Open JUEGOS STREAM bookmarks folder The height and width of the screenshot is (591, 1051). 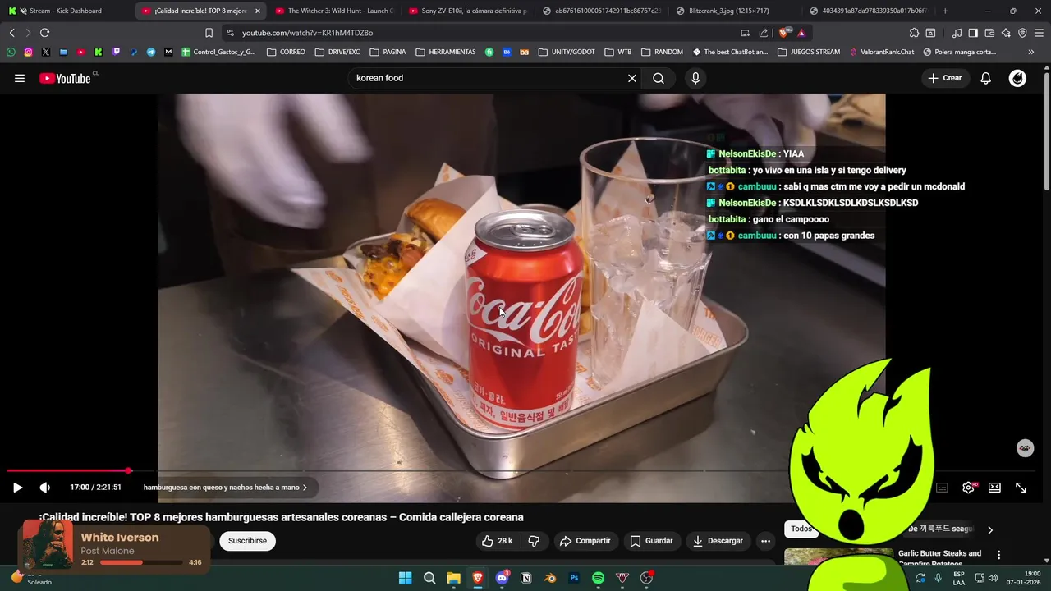click(x=808, y=52)
